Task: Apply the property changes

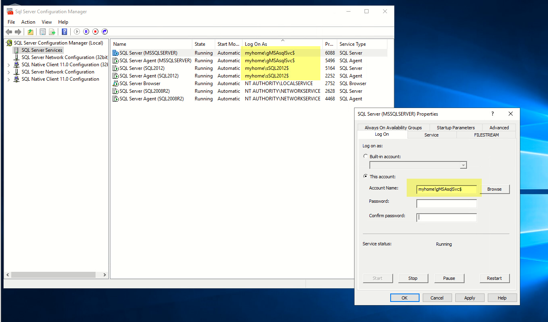Action: tap(469, 298)
